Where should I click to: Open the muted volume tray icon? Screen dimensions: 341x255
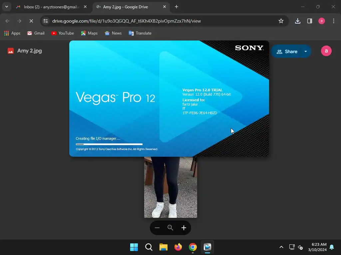pyautogui.click(x=300, y=247)
